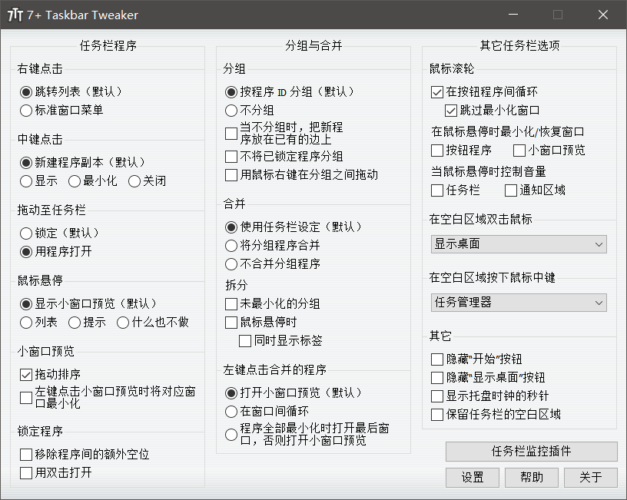Uncheck the 拖动排序 checkbox
This screenshot has width=627, height=500.
(26, 375)
